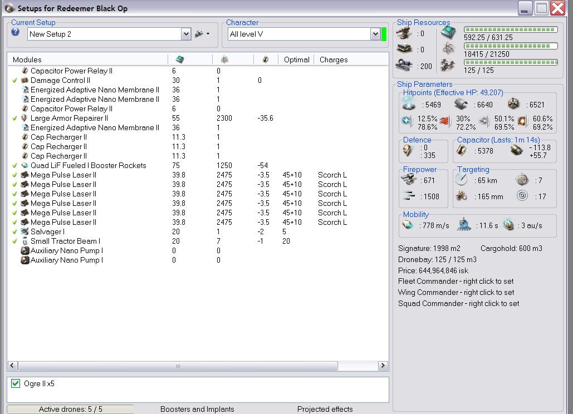Viewport: 573px width, 414px height.
Task: Open the Current Setup dropdown list
Action: 186,34
